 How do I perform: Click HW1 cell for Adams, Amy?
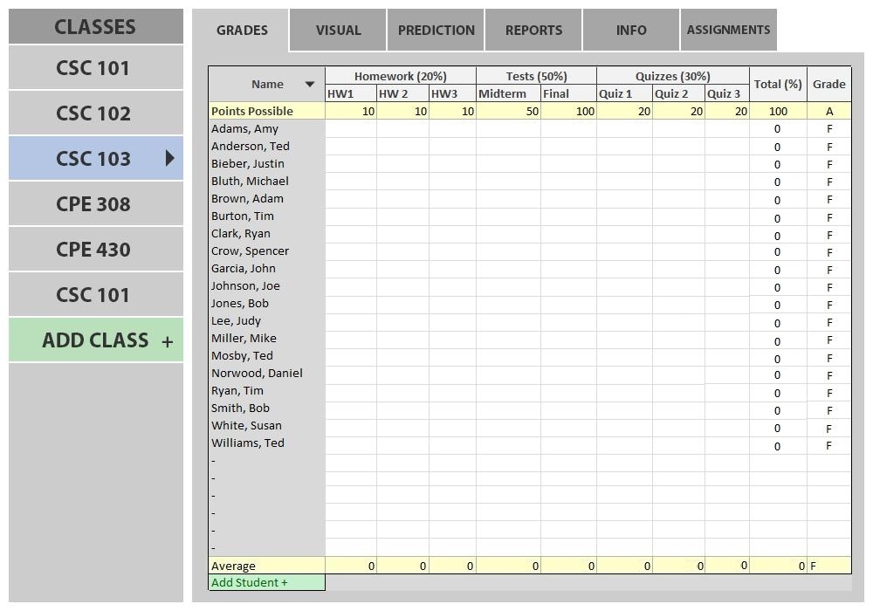coord(351,128)
